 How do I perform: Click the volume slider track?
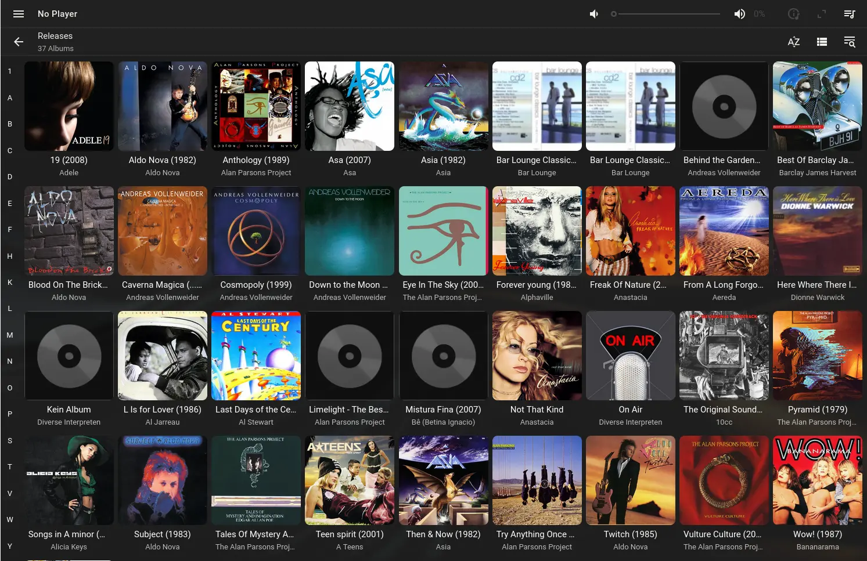pyautogui.click(x=668, y=14)
